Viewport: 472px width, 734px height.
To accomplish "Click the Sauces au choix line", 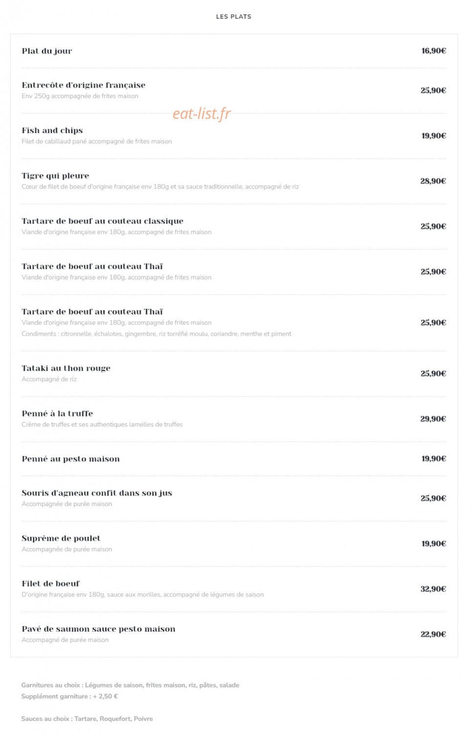I will (87, 719).
